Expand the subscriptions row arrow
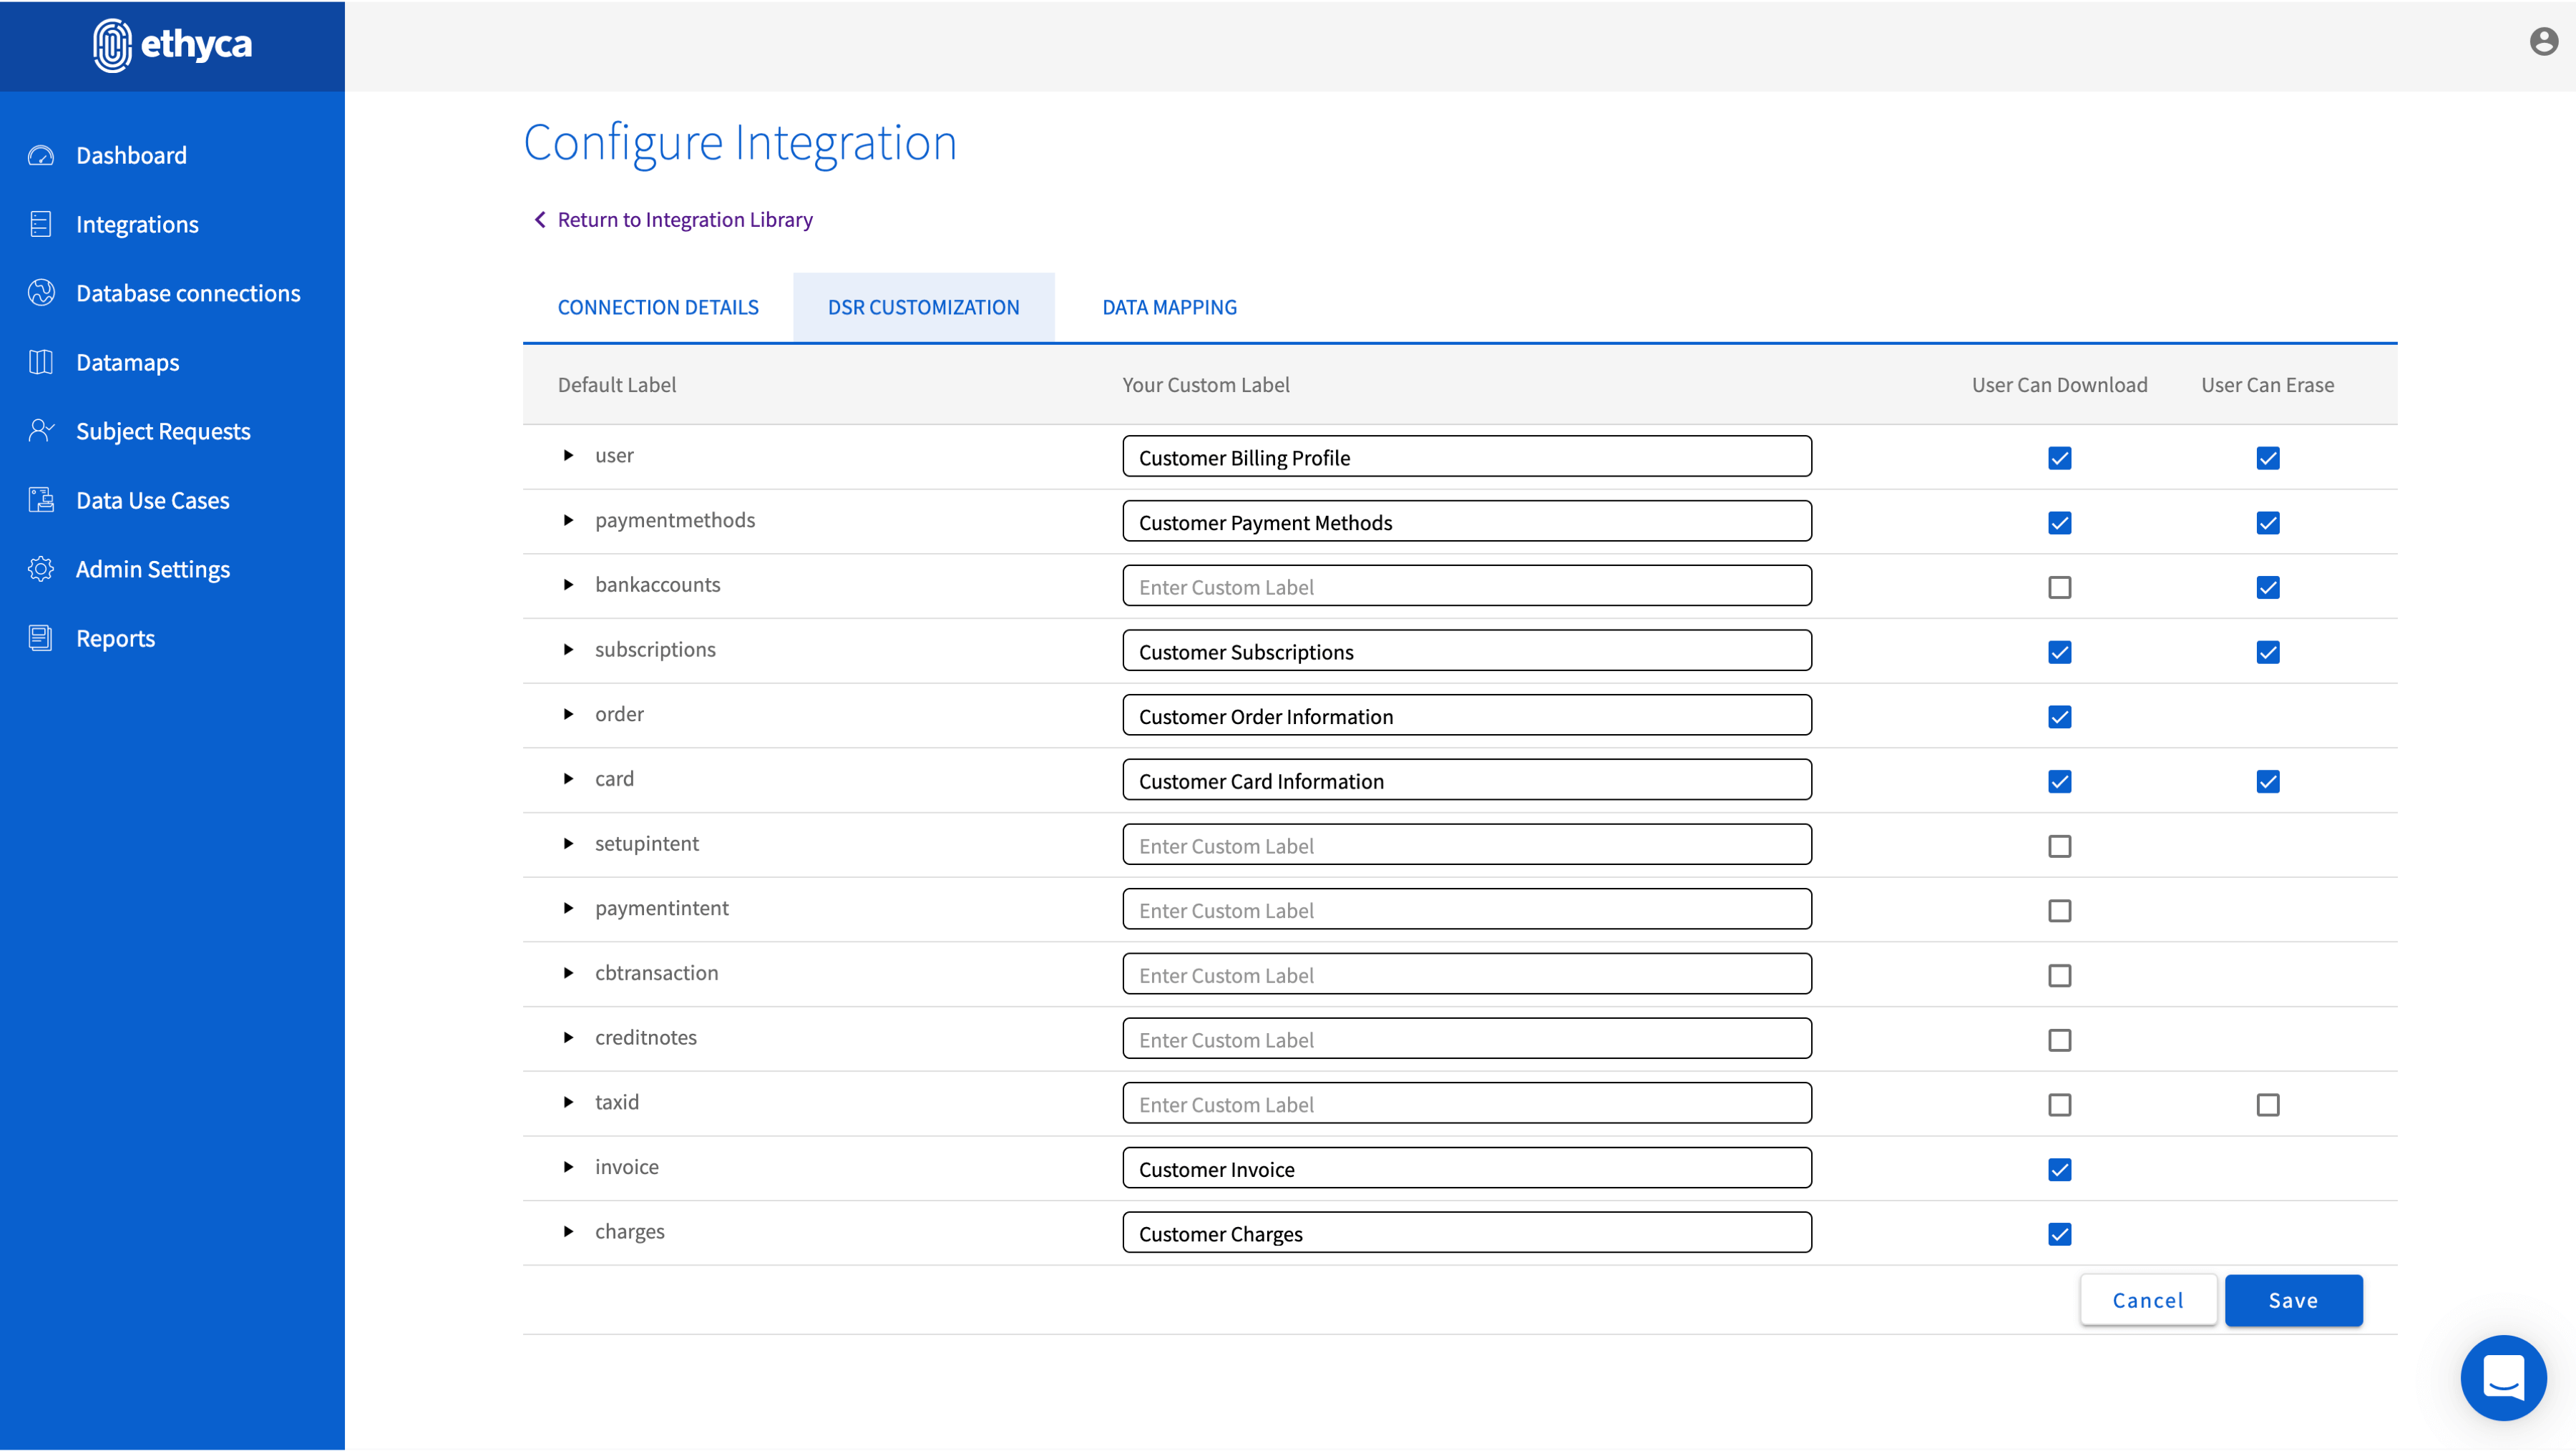 [568, 650]
